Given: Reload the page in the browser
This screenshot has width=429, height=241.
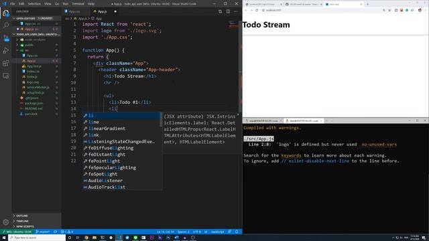Looking at the screenshot, I should click(257, 10).
